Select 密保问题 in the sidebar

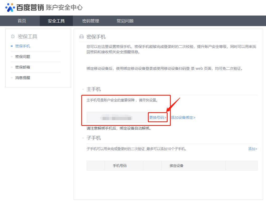[x=22, y=57]
